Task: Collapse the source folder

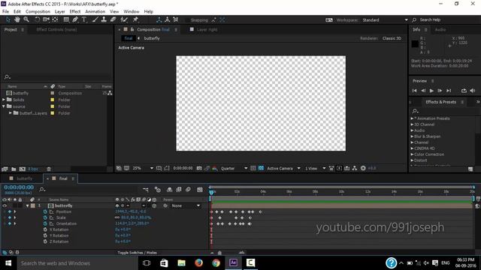Action: coord(4,106)
